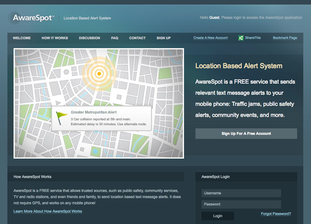This screenshot has width=311, height=224.
Task: Click the Bookmark Page link
Action: tap(285, 38)
